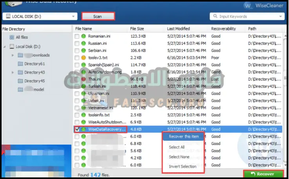Screen dimensions: 289x179
Task: Tick the checkbox for WiseAutoShutdown file
Action: (x=77, y=122)
